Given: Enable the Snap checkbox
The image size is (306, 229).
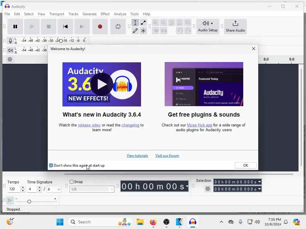Looking at the screenshot, I should coord(72,182).
